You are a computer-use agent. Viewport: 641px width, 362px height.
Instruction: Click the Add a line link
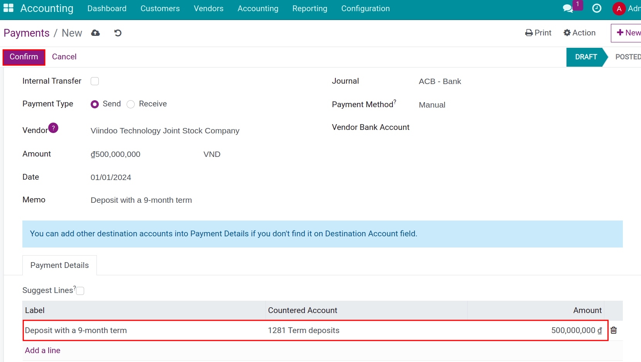tap(42, 350)
